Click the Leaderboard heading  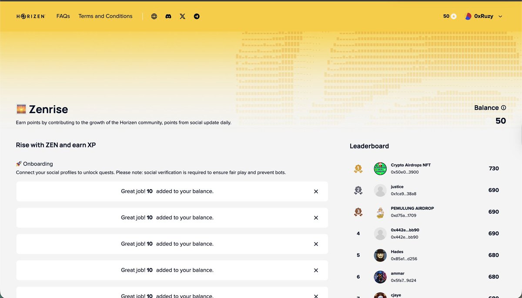[x=369, y=146]
